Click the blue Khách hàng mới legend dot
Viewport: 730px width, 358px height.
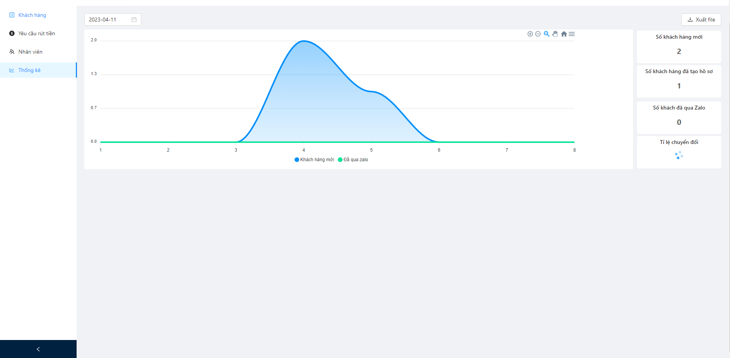[297, 160]
